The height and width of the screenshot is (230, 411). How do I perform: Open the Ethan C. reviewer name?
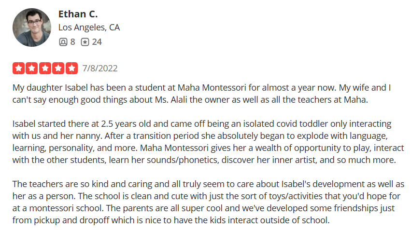[78, 14]
